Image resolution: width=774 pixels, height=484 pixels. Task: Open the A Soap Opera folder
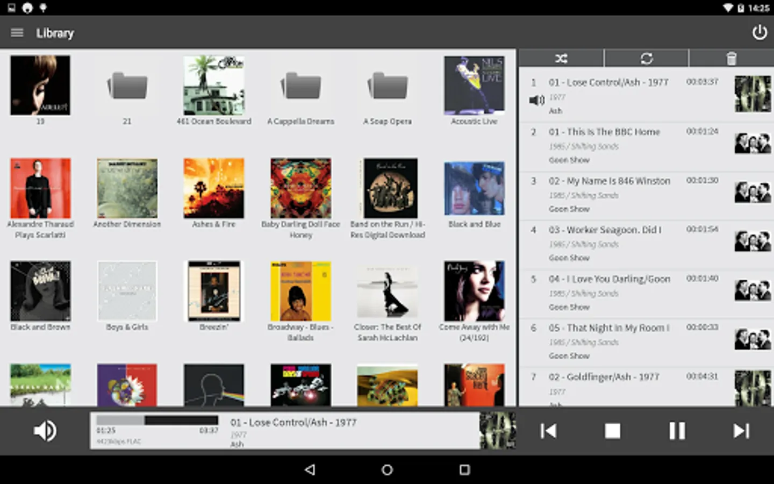coord(388,86)
